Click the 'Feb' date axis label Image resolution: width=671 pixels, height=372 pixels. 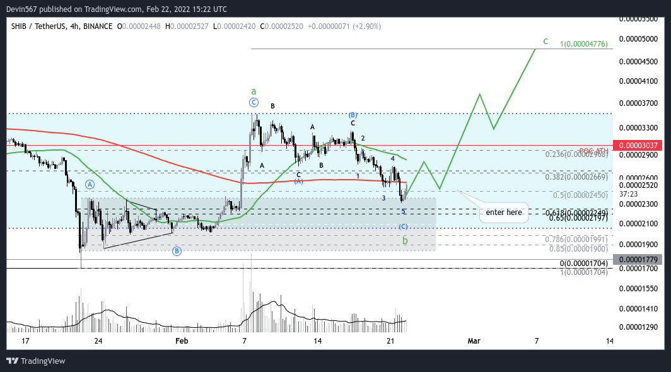182,340
